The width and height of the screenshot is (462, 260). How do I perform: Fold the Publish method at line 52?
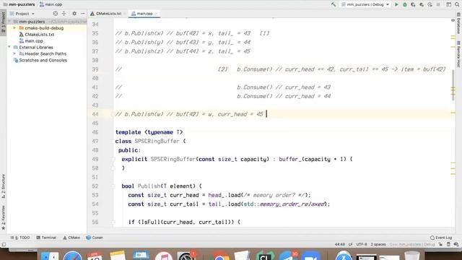113,186
